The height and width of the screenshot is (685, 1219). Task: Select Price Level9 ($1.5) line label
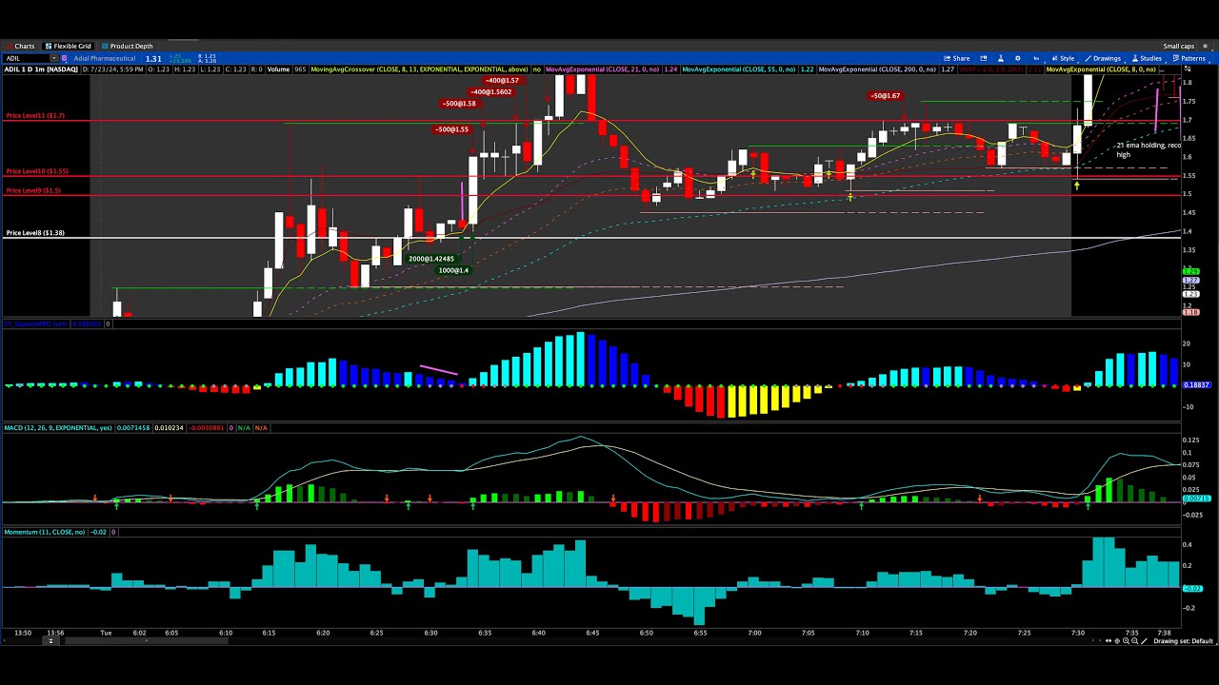33,190
